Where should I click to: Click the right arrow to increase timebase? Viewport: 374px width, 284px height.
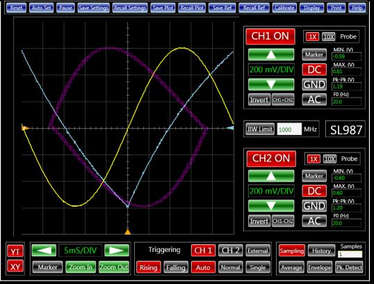(117, 251)
